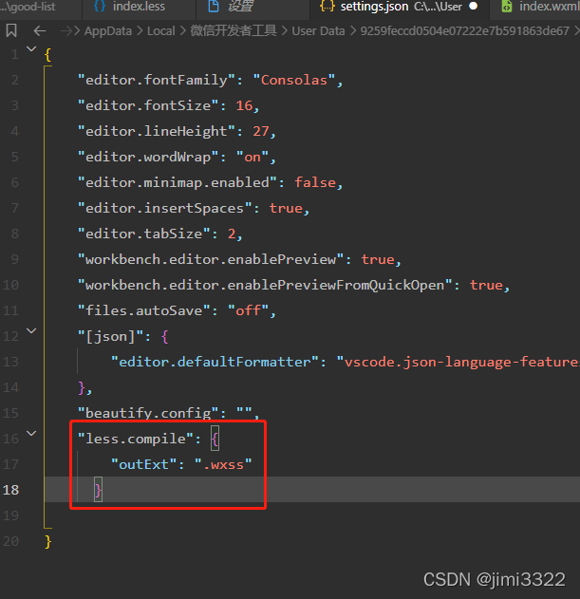Viewport: 580px width, 599px height.
Task: Click the final closing brace on line 20
Action: pos(47,542)
